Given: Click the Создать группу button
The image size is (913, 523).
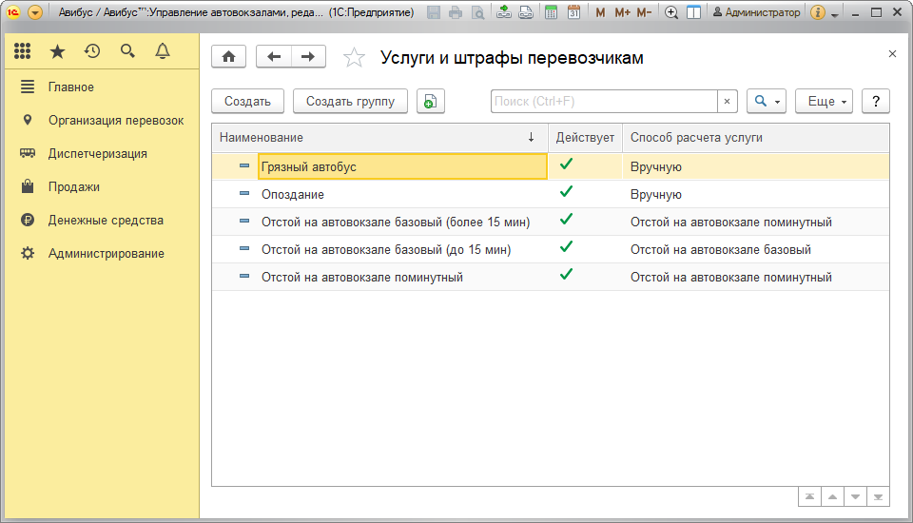Looking at the screenshot, I should (350, 102).
